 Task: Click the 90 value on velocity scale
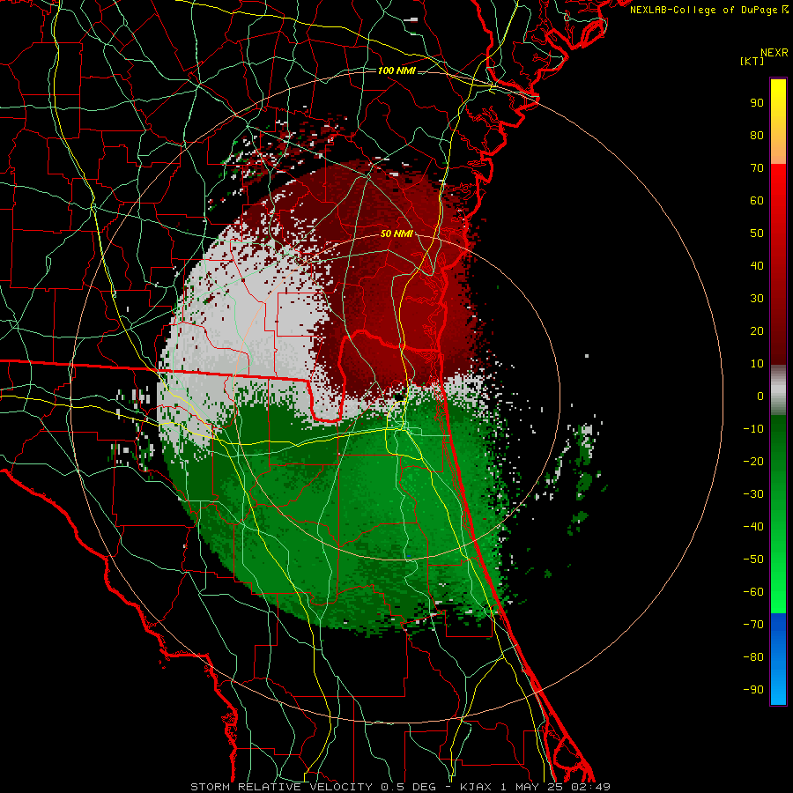click(x=757, y=103)
